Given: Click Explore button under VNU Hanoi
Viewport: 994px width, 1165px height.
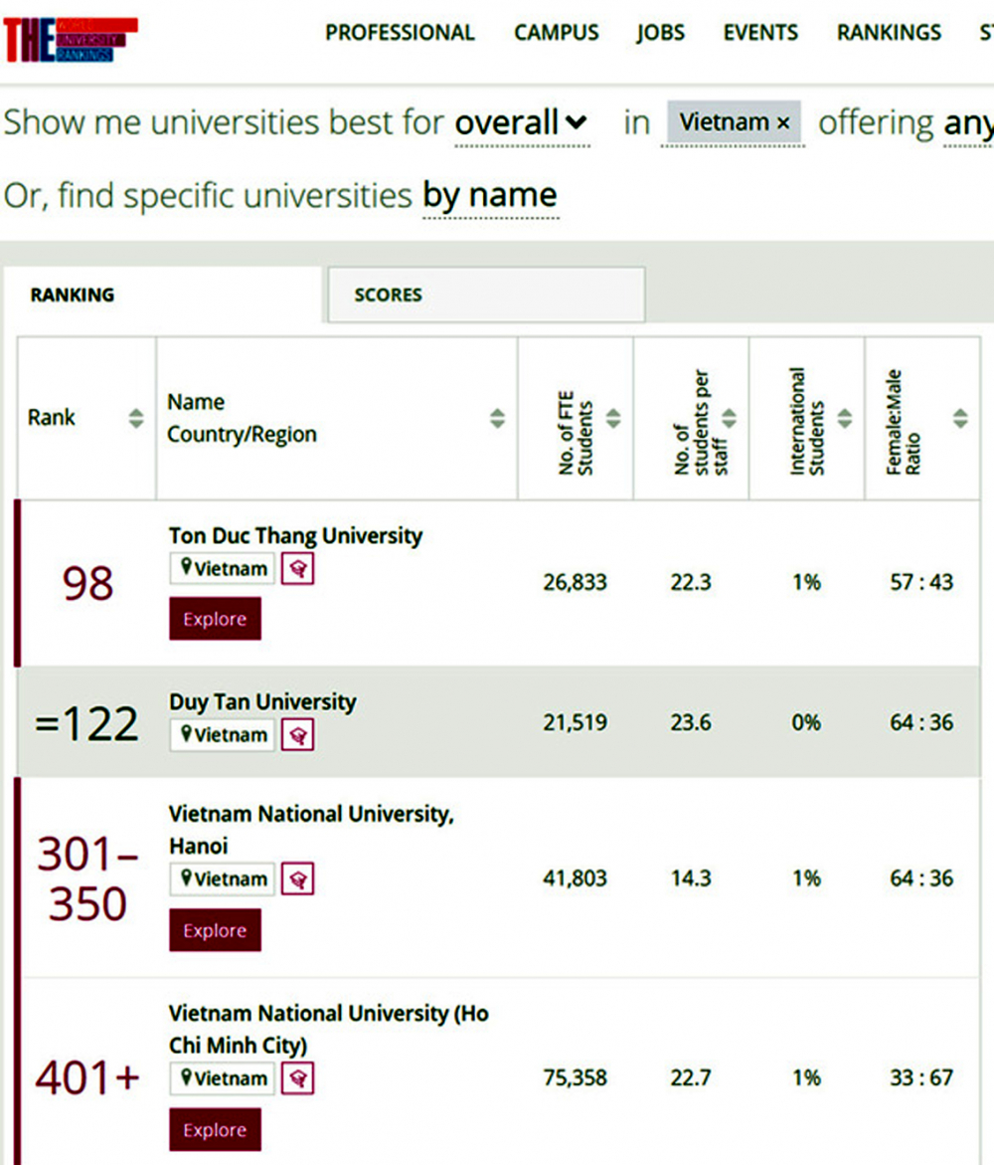Looking at the screenshot, I should tap(216, 929).
